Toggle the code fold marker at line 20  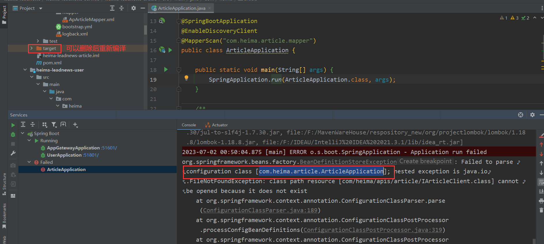coord(179,89)
